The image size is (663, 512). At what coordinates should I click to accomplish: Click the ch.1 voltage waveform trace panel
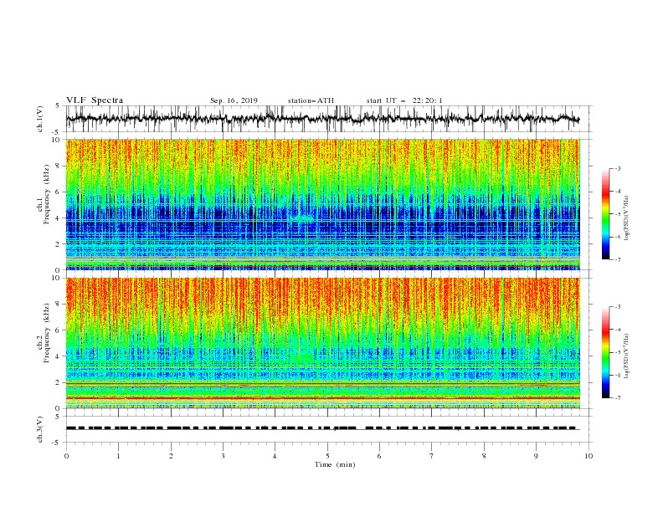pyautogui.click(x=328, y=119)
